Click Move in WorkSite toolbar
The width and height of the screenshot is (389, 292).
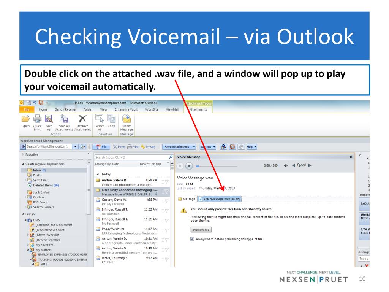pyautogui.click(x=119, y=147)
